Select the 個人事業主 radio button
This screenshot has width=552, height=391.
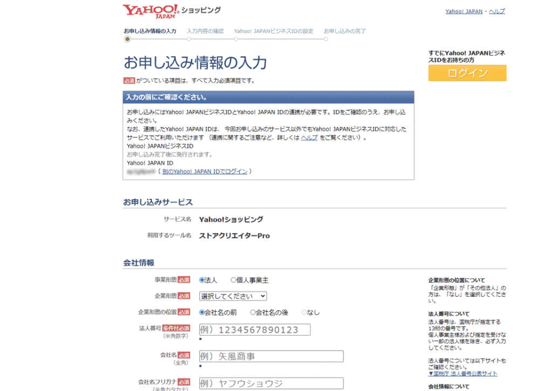pos(234,280)
